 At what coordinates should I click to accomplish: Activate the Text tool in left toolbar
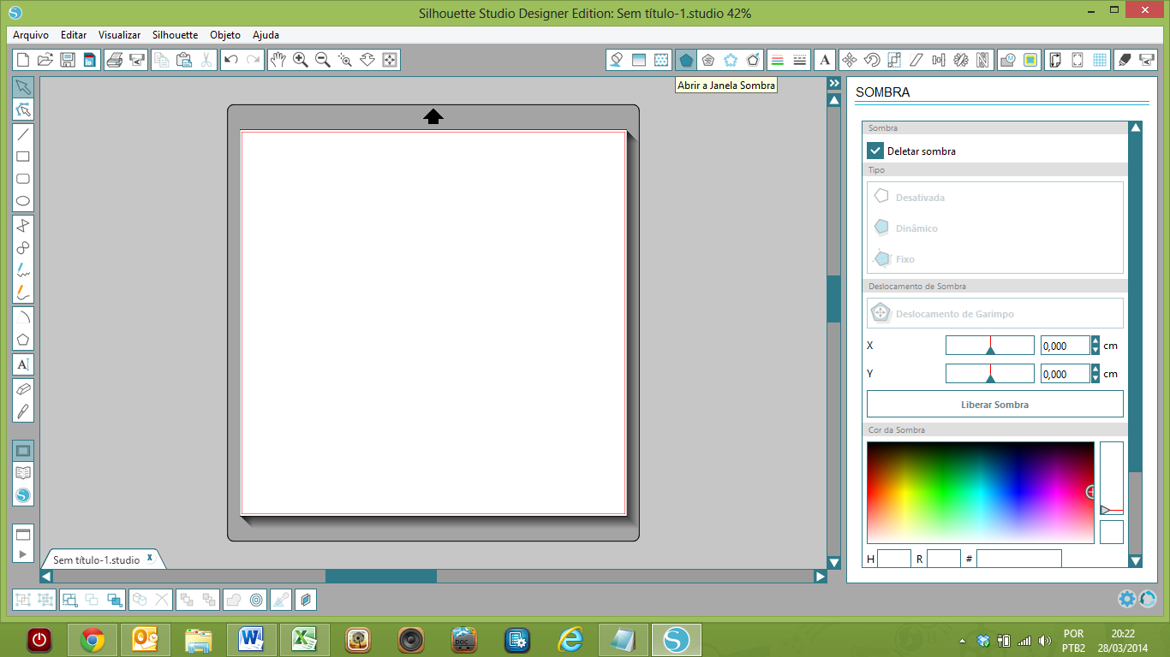point(23,364)
